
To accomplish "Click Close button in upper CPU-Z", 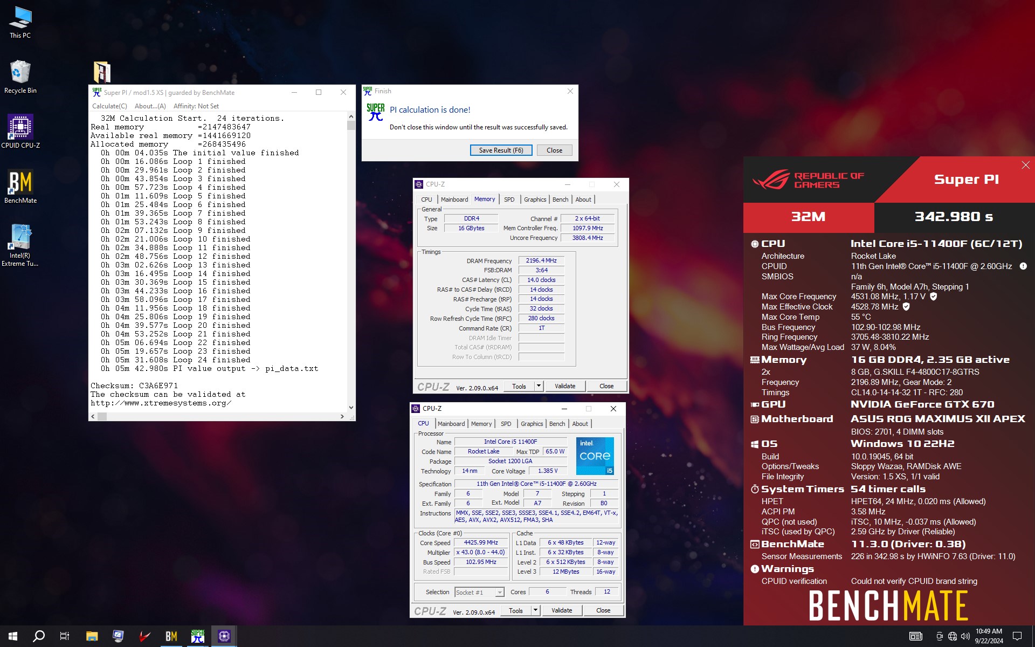I will [606, 386].
